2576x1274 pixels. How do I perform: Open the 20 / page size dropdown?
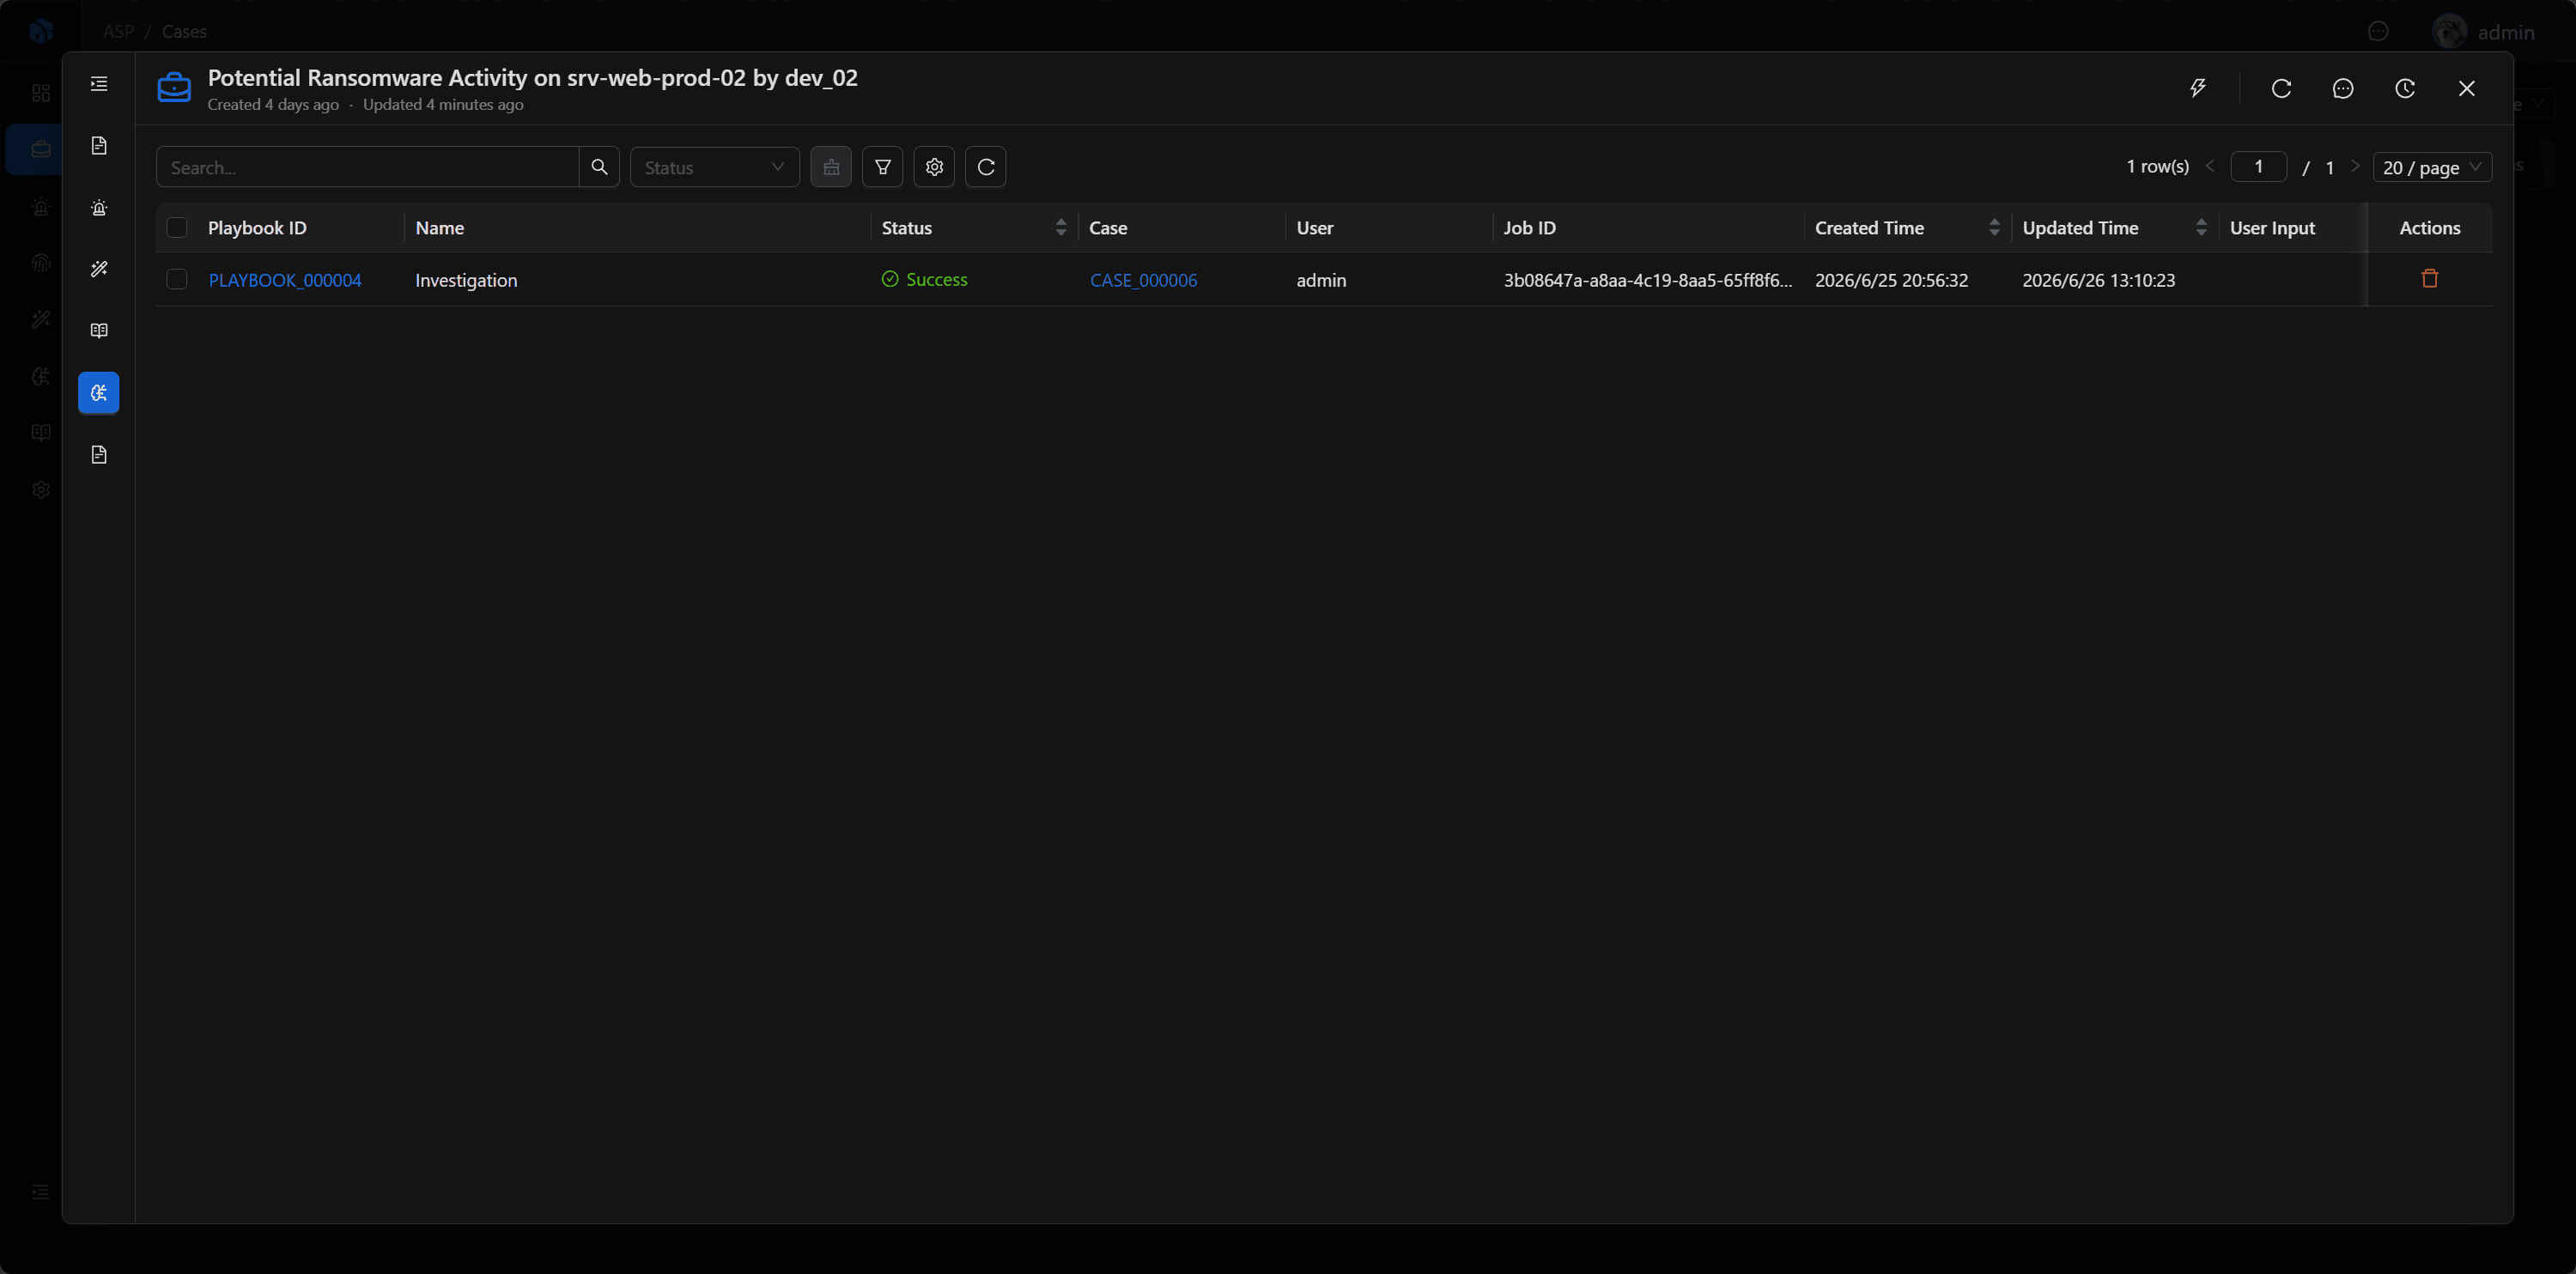click(2432, 167)
